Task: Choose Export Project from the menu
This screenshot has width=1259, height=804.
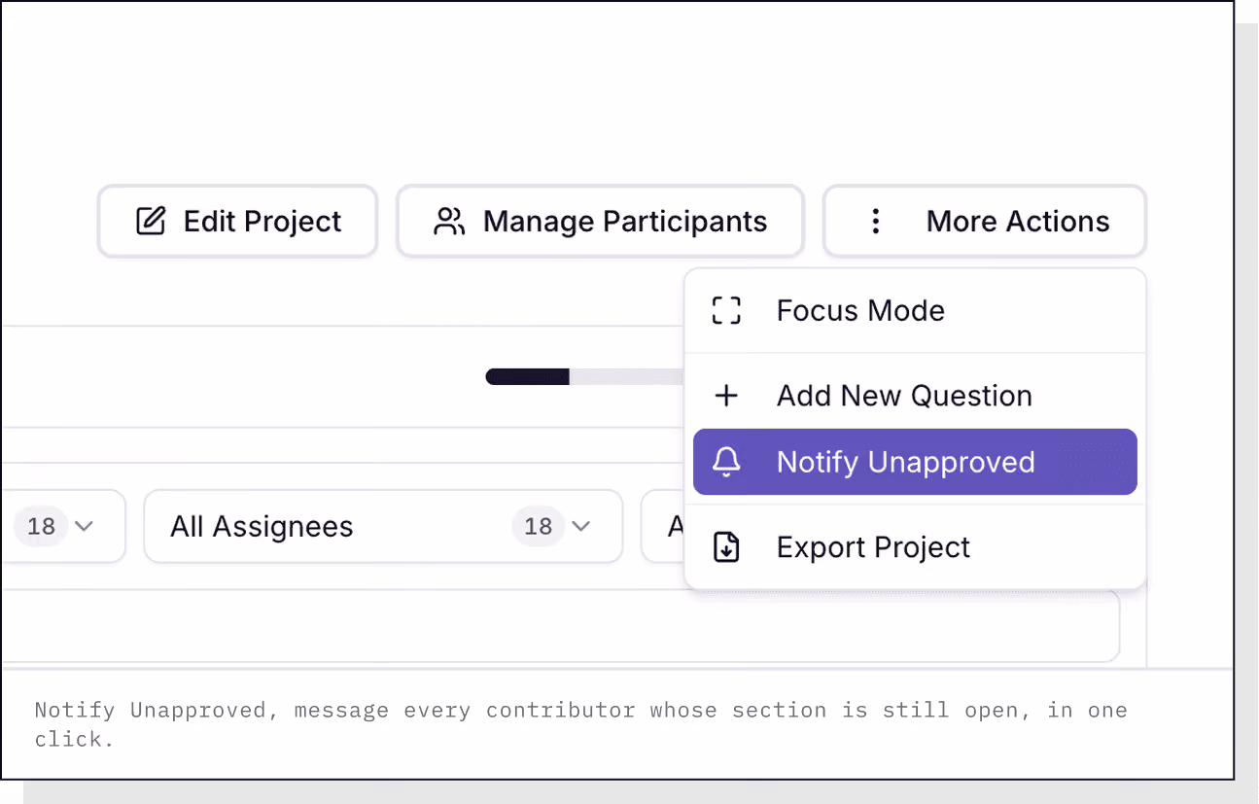Action: (915, 547)
